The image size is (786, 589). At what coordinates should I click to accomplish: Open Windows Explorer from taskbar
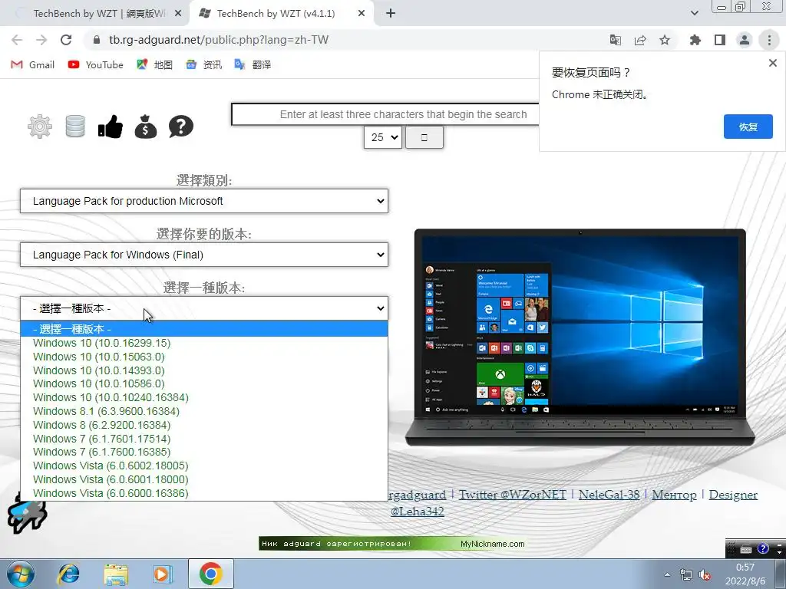[x=116, y=574]
